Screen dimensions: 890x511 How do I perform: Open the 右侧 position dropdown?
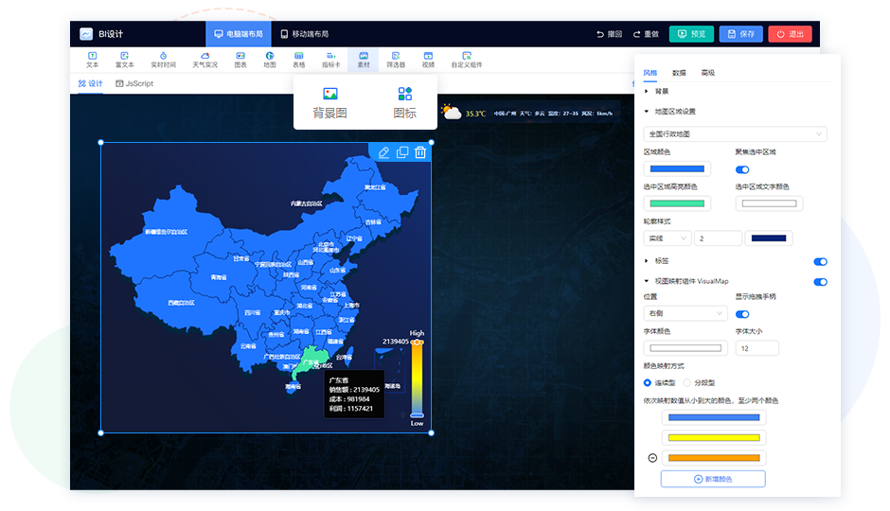coord(685,313)
